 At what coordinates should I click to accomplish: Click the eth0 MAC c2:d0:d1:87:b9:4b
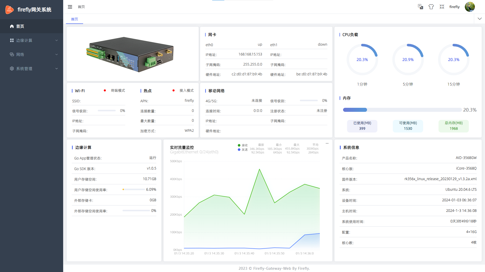coord(247,74)
